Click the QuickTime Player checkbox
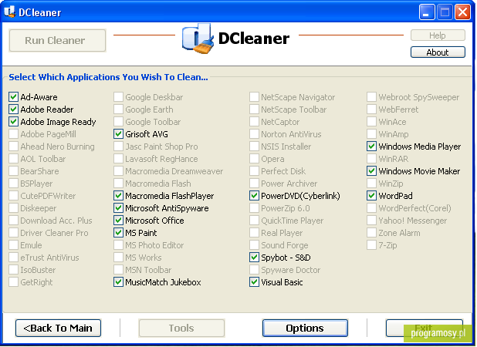 pyautogui.click(x=254, y=221)
